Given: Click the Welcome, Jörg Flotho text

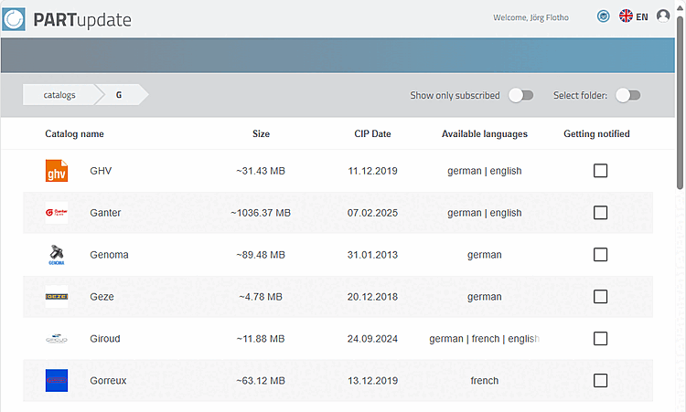Looking at the screenshot, I should click(x=531, y=17).
